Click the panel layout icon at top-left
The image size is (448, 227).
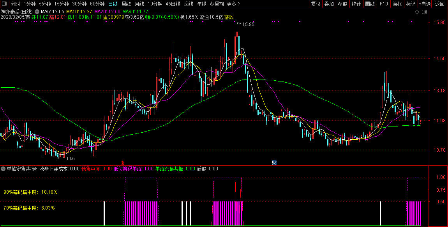4,4
